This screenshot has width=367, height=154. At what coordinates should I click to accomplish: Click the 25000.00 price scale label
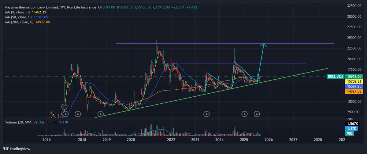tap(354, 38)
